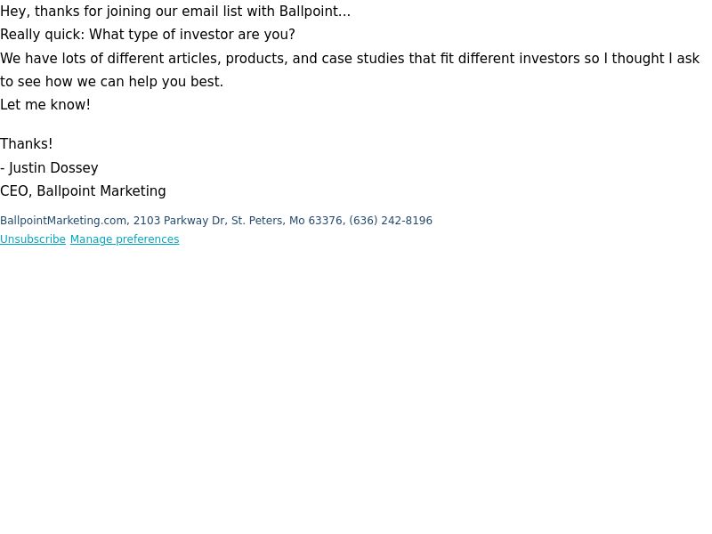Click the Really quick: phrase
Viewport: 712px width, 534px height.
pyautogui.click(x=42, y=35)
